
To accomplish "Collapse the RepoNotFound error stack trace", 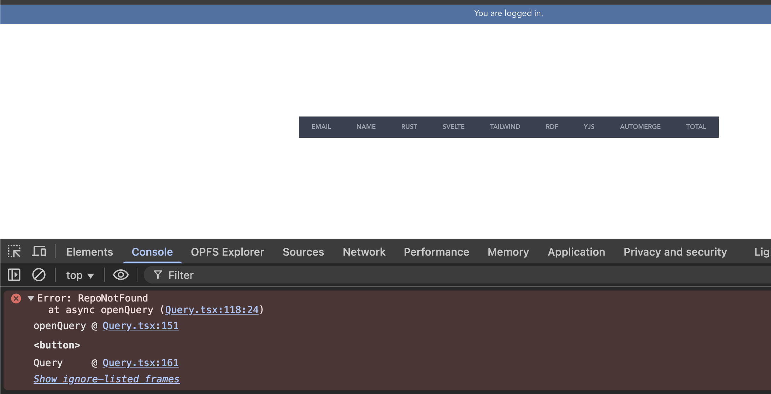I will point(31,298).
